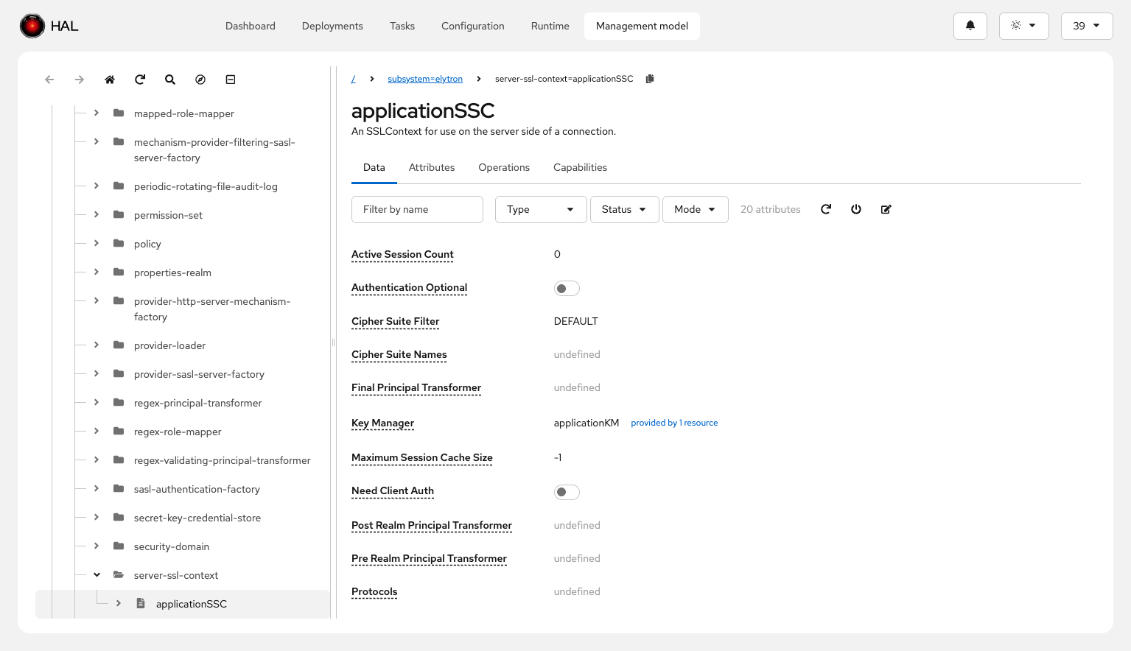Click the mapped-role-mapper folder icon
The image size is (1131, 651).
(x=119, y=113)
